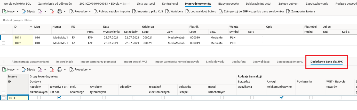Expand the lower toolbar print dropdown arrow
Viewport: 357px width, 110px height.
coord(65,70)
